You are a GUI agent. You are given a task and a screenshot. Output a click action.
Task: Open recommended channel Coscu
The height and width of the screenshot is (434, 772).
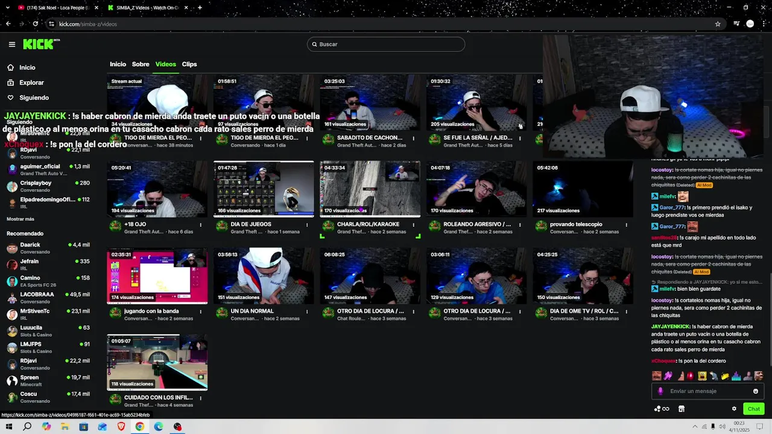[x=48, y=397]
